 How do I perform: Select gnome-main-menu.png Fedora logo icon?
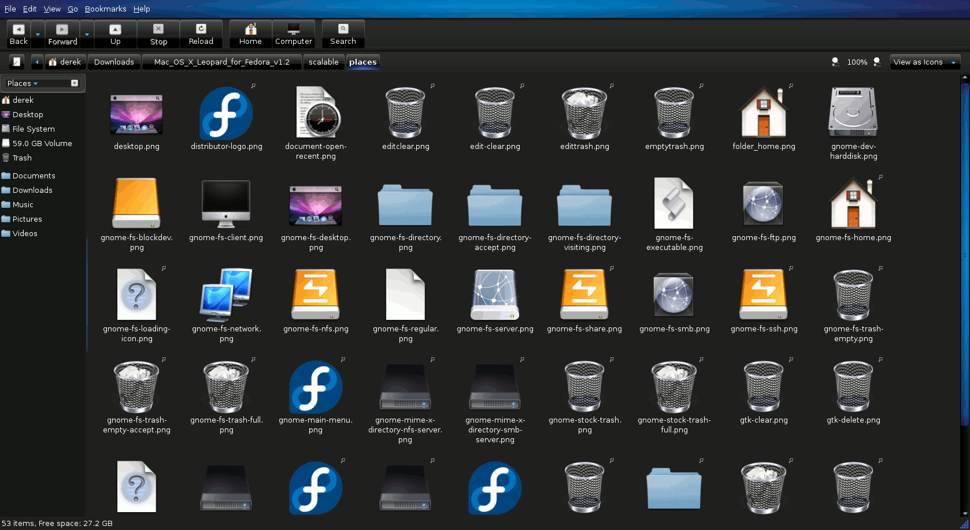tap(316, 387)
